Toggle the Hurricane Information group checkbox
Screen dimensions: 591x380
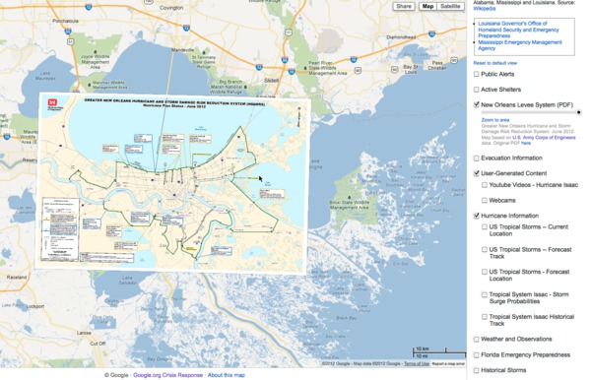477,216
